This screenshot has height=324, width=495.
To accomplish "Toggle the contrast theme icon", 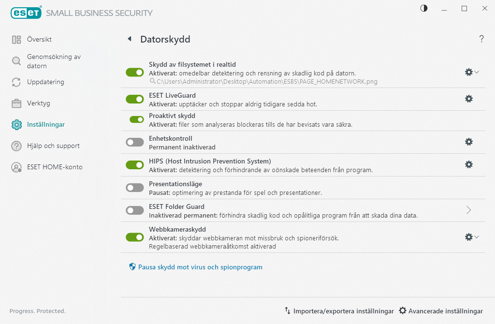I will pyautogui.click(x=424, y=8).
